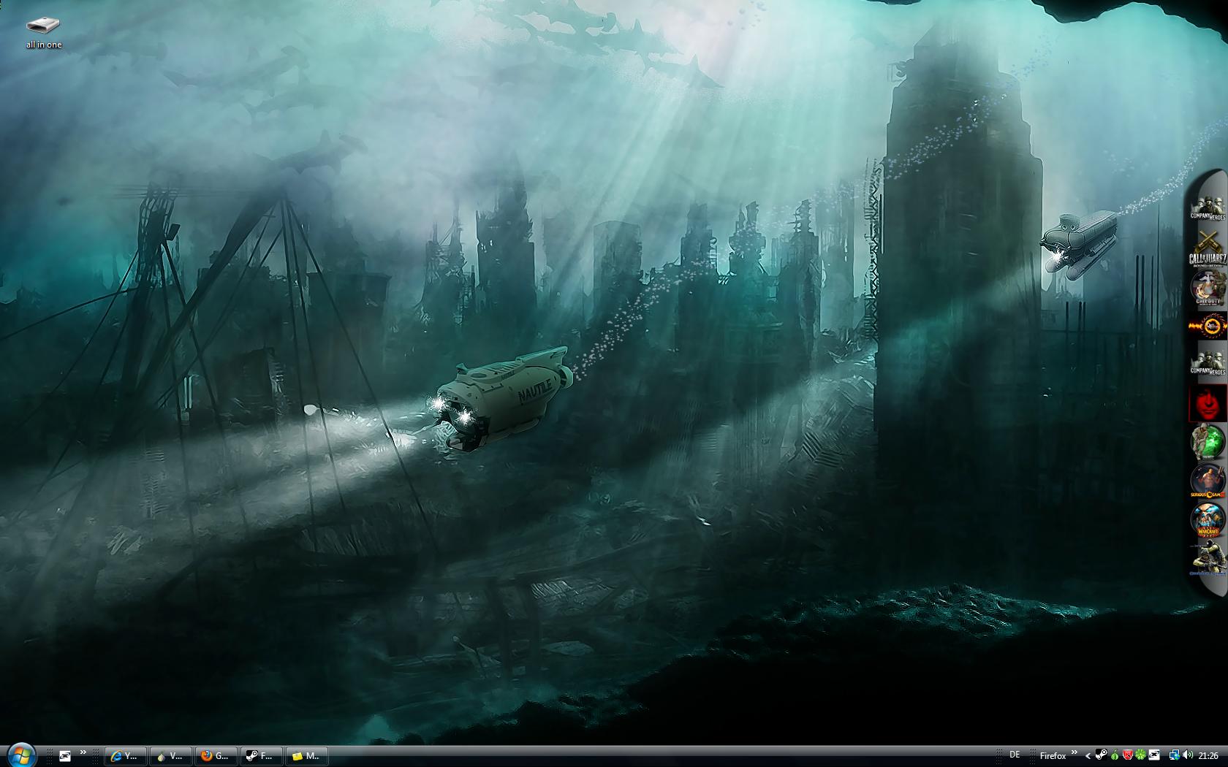Open the green flower ICQ tray icon

pos(1140,755)
